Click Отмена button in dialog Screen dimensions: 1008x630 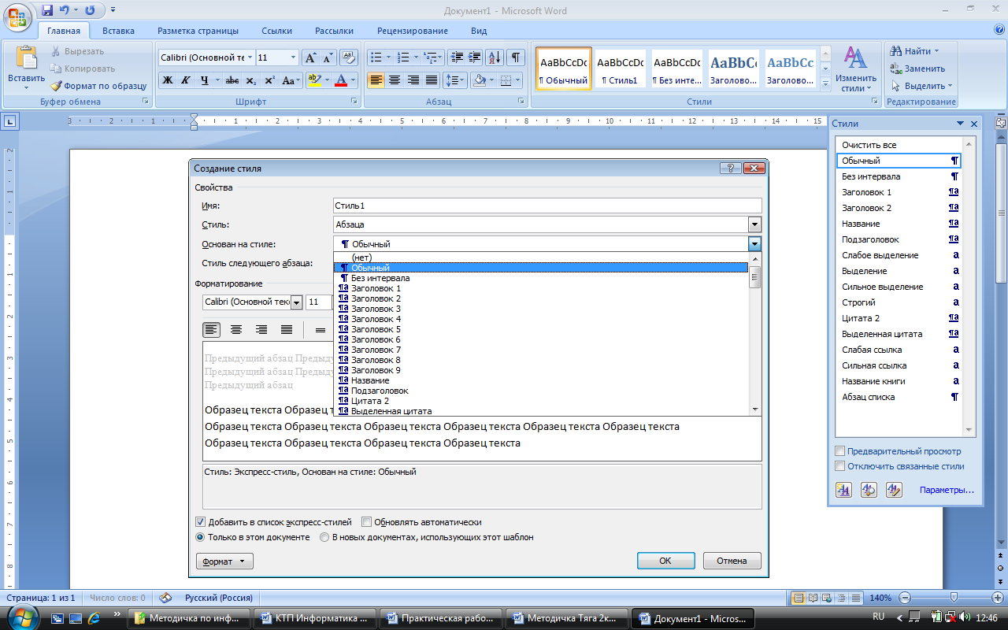(x=732, y=561)
